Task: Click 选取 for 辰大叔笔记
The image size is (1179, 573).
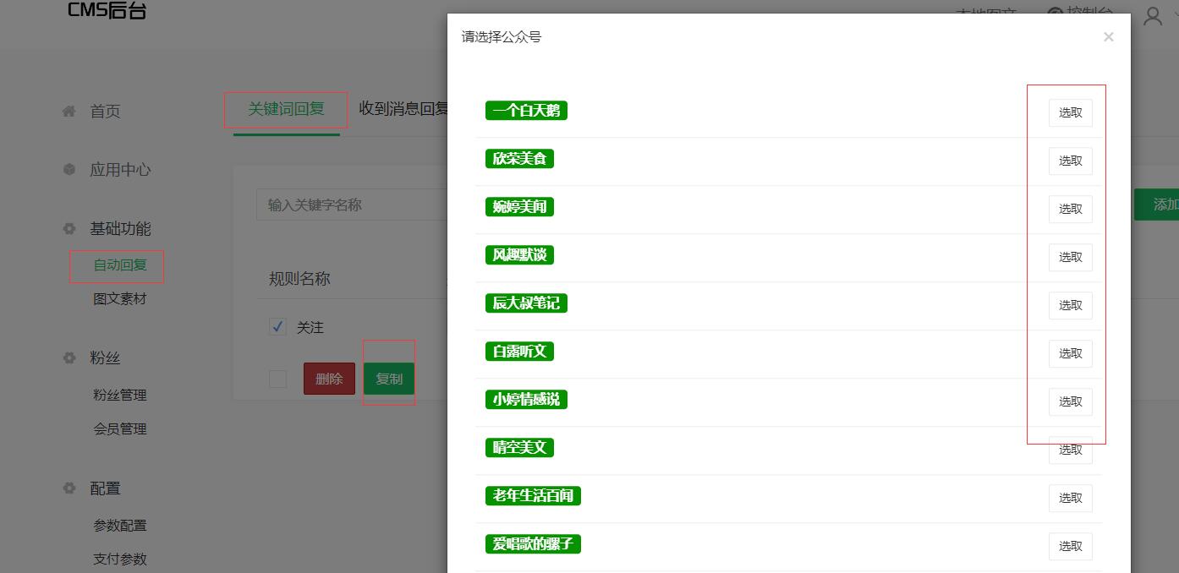Action: [1071, 305]
